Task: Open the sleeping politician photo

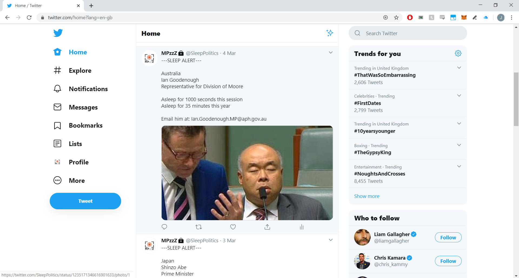Action: tap(247, 173)
